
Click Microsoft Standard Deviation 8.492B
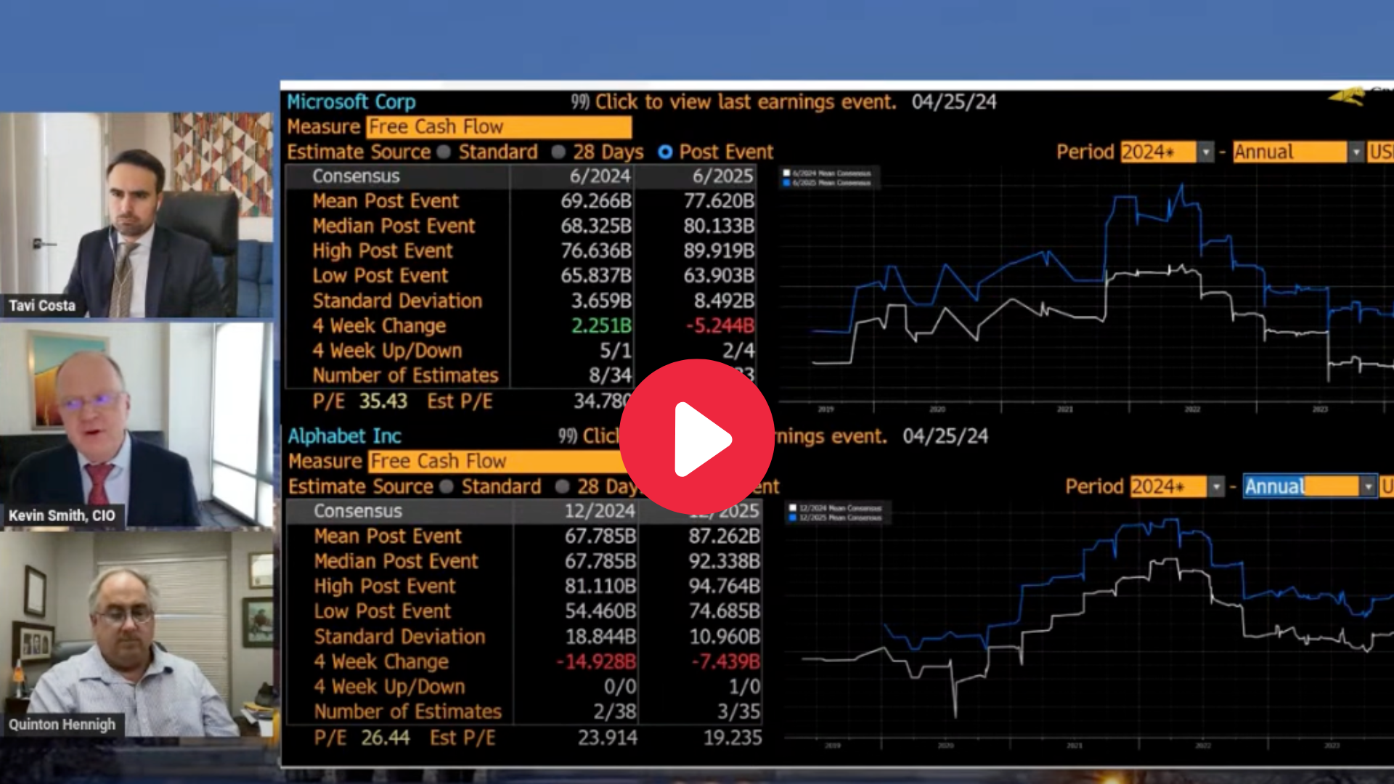point(724,301)
